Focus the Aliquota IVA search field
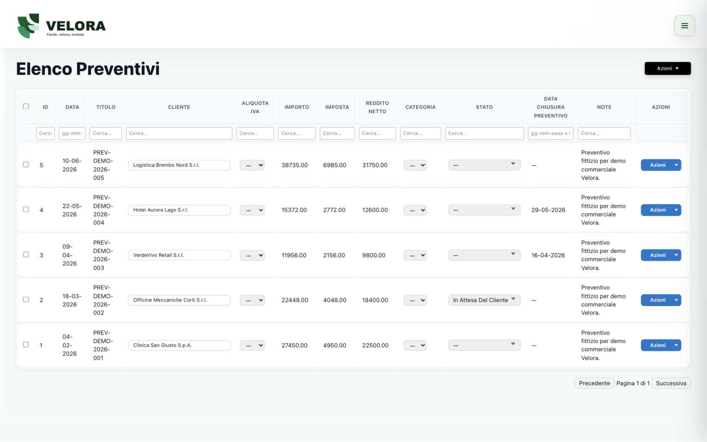The image size is (707, 442). (255, 133)
